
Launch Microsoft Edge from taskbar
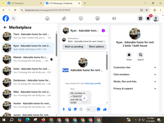28,120
